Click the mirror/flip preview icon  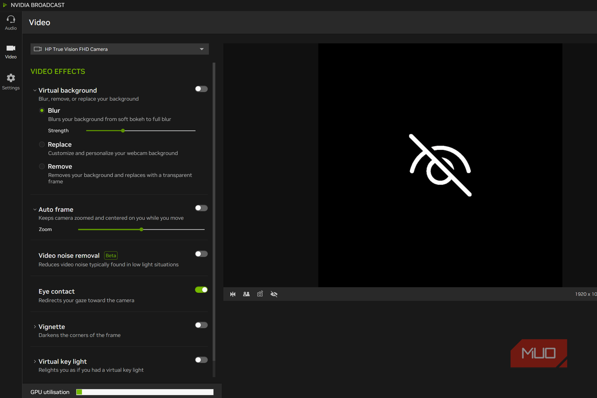(x=233, y=294)
